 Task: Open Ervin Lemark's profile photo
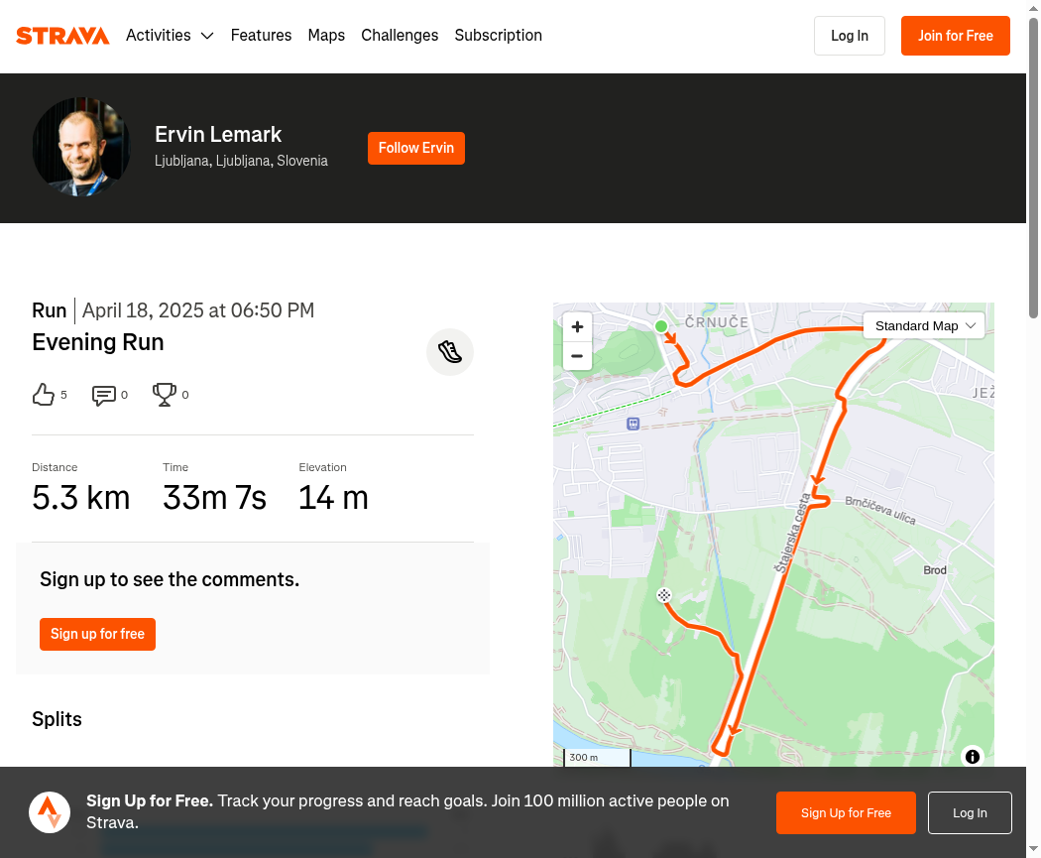pyautogui.click(x=81, y=147)
